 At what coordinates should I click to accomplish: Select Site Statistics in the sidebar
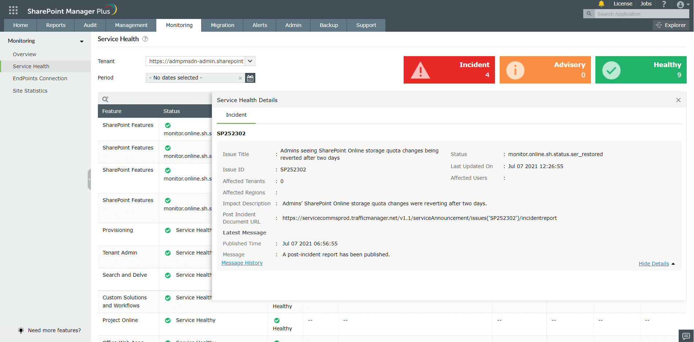(30, 90)
